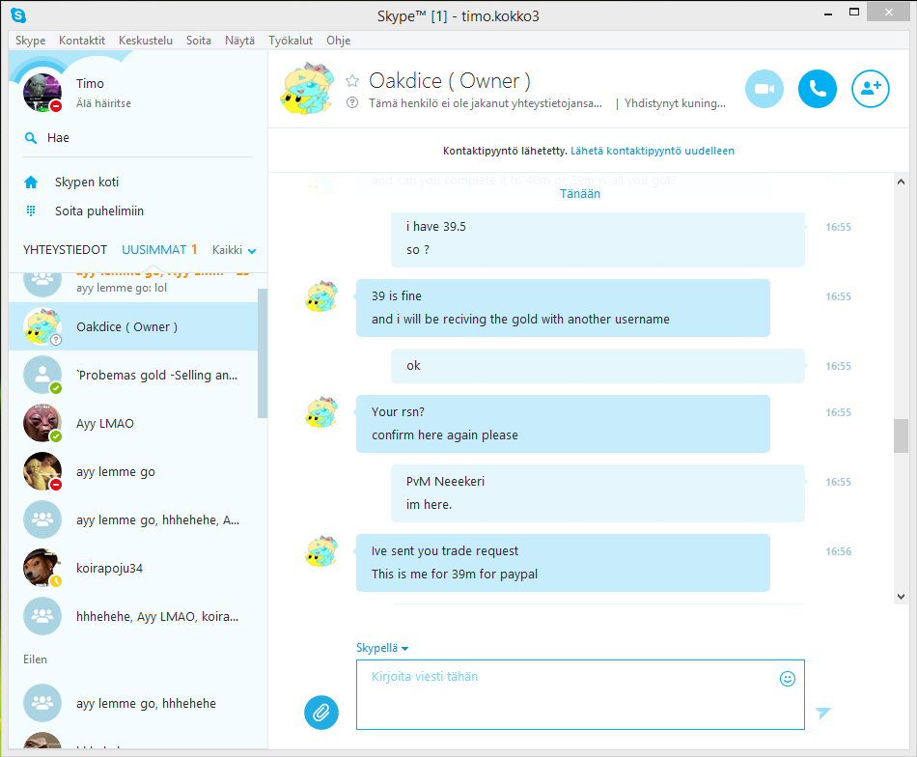The width and height of the screenshot is (917, 757).
Task: Open the Ohje menu
Action: point(339,41)
